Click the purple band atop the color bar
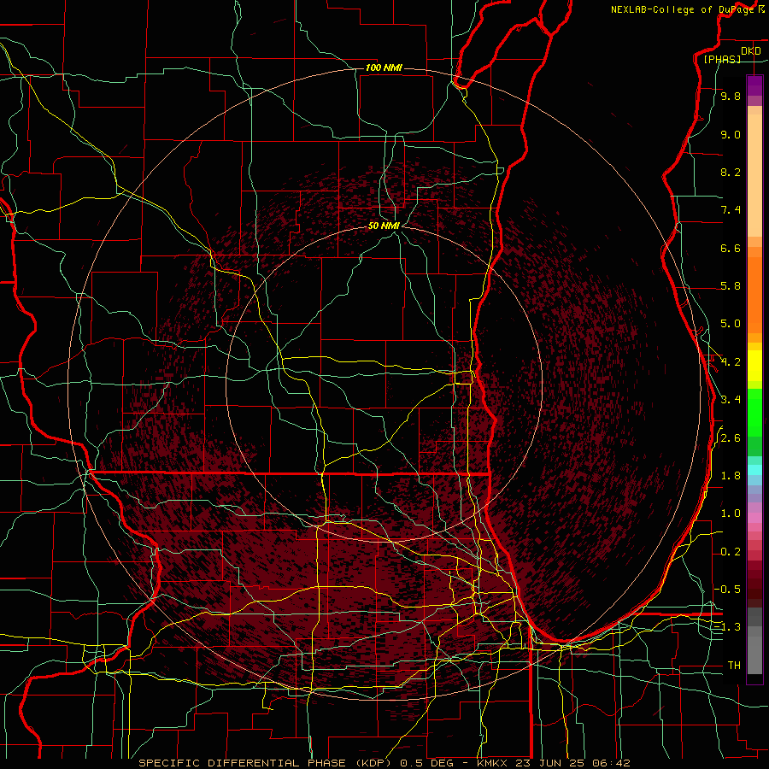Screen dimensions: 769x769 [754, 85]
